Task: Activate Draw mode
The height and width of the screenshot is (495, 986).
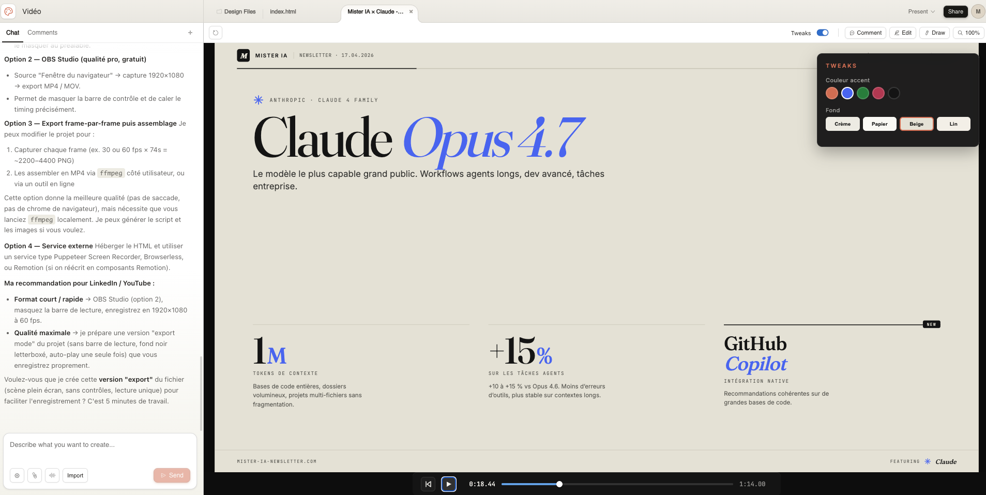Action: pyautogui.click(x=934, y=33)
